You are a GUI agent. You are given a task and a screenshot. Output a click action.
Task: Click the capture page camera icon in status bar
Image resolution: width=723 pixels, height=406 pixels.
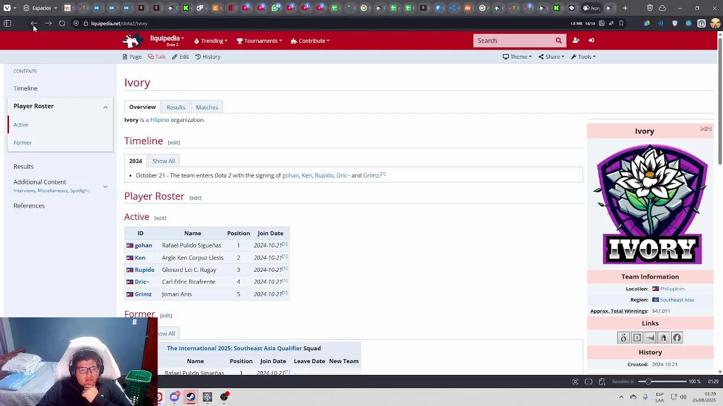click(575, 382)
